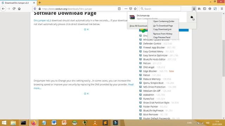Reload the current page
Viewport: 225px width, 126px height.
pos(14,9)
